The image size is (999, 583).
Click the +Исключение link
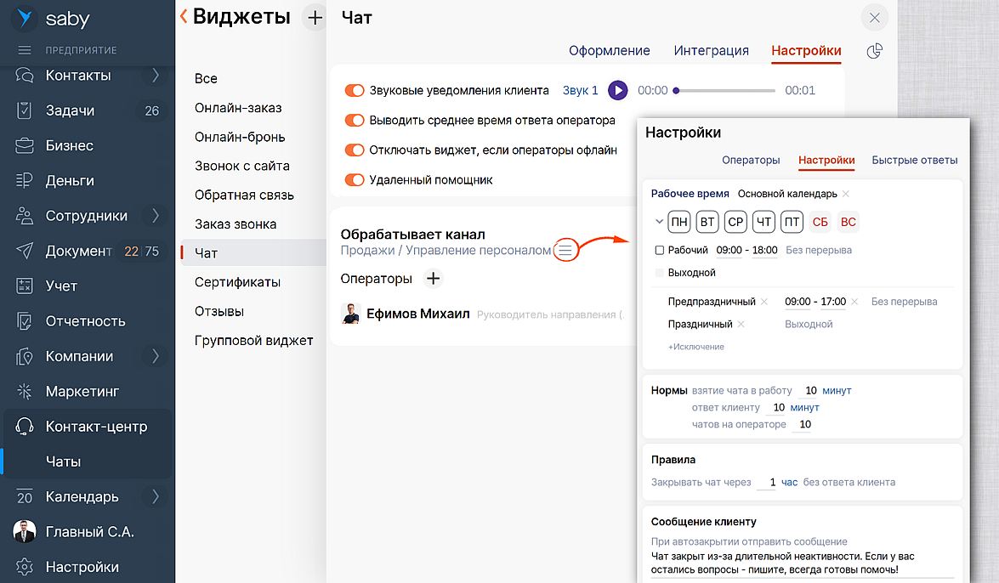(x=695, y=347)
